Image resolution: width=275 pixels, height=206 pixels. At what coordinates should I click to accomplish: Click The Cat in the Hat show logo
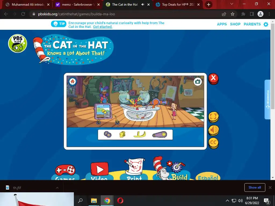click(73, 49)
